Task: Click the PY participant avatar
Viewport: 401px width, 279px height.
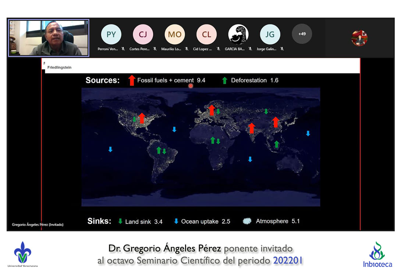Action: click(111, 35)
